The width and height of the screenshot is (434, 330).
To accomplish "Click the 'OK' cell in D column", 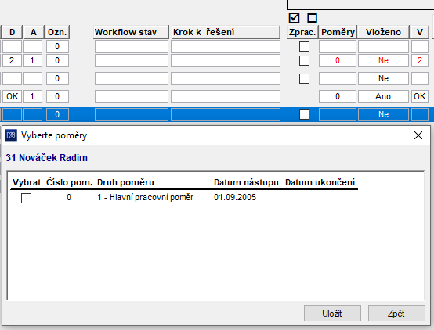I will (12, 96).
